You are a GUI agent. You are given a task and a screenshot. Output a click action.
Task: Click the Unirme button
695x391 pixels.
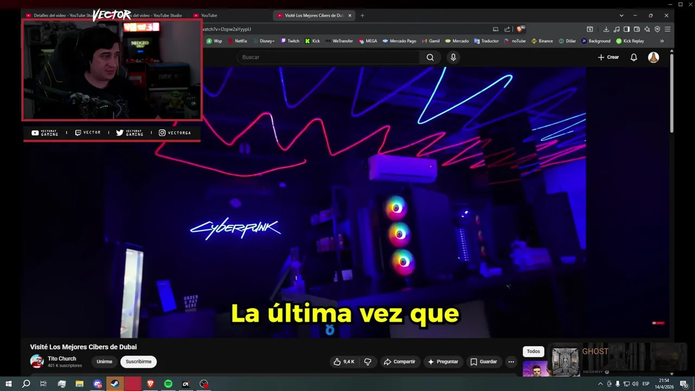[x=104, y=362]
